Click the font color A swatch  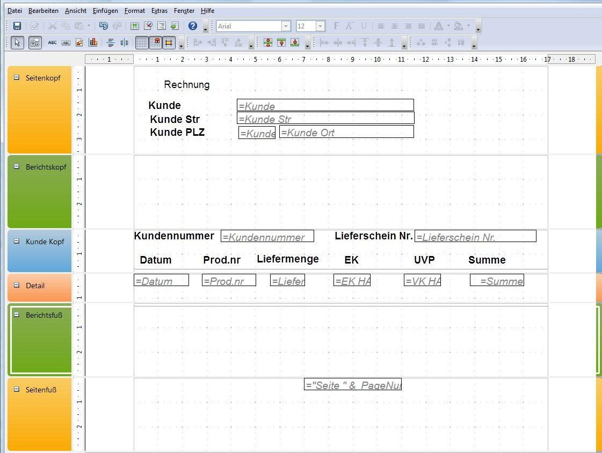(439, 25)
